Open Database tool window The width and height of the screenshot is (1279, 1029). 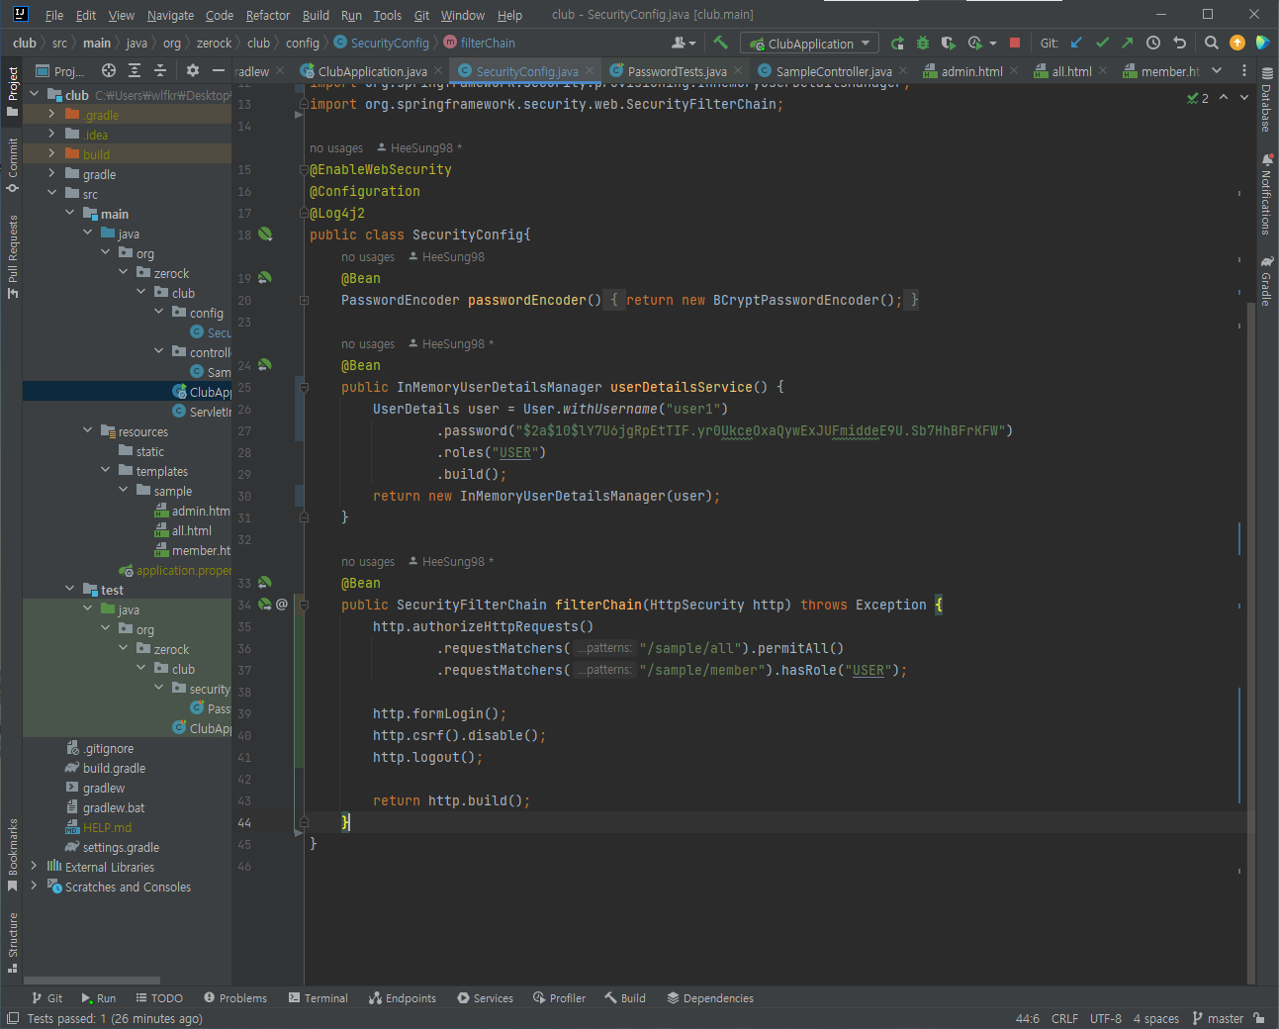[1266, 101]
